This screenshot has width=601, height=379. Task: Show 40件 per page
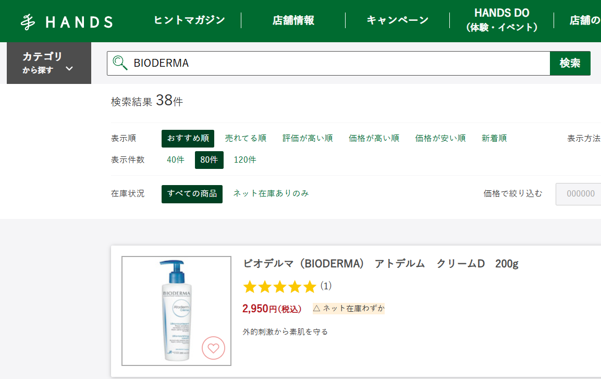pyautogui.click(x=176, y=160)
